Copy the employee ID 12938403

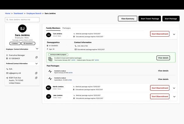(x=36, y=57)
